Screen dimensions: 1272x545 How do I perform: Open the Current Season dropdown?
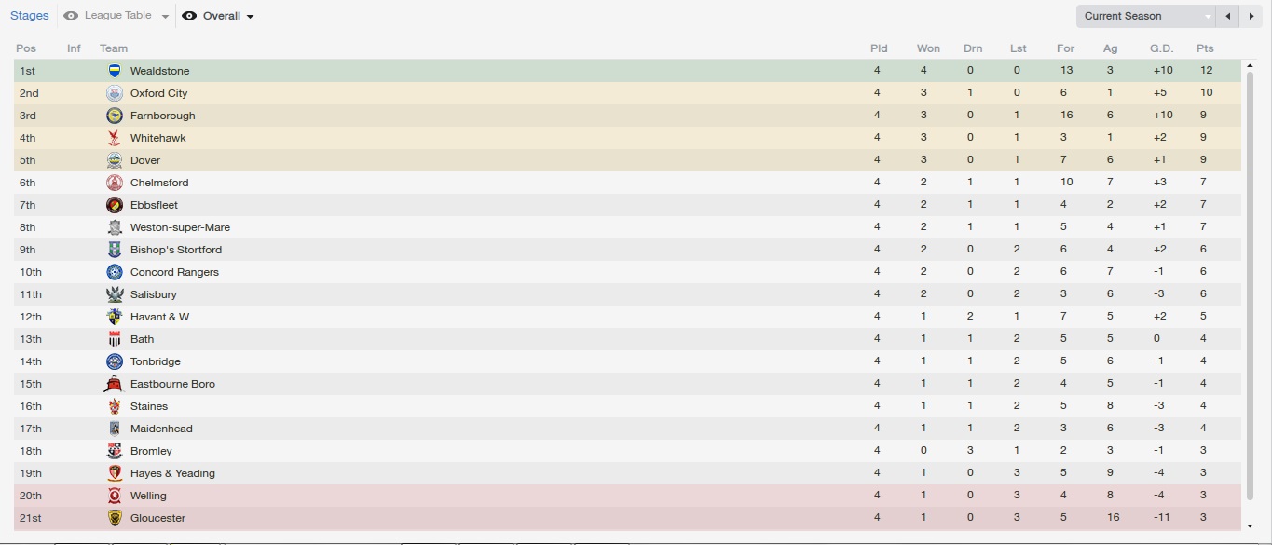tap(1145, 16)
